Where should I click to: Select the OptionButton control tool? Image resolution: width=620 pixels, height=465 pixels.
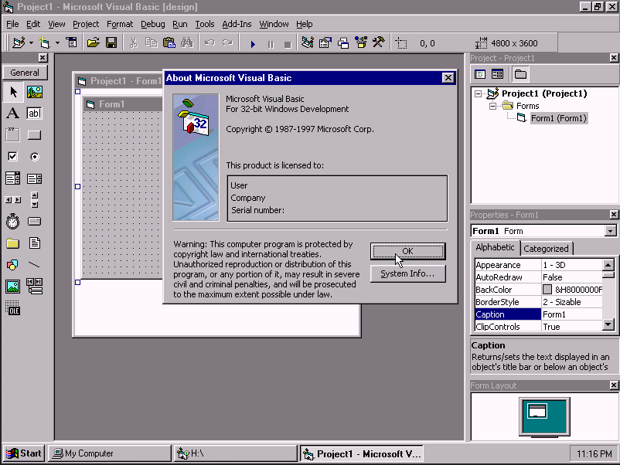pos(35,157)
